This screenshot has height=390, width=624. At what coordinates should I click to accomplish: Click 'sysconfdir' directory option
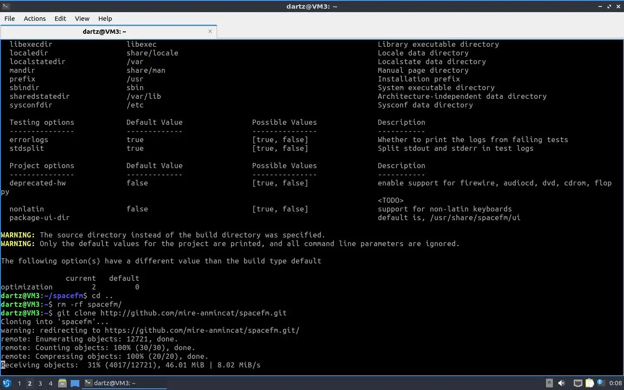(31, 105)
